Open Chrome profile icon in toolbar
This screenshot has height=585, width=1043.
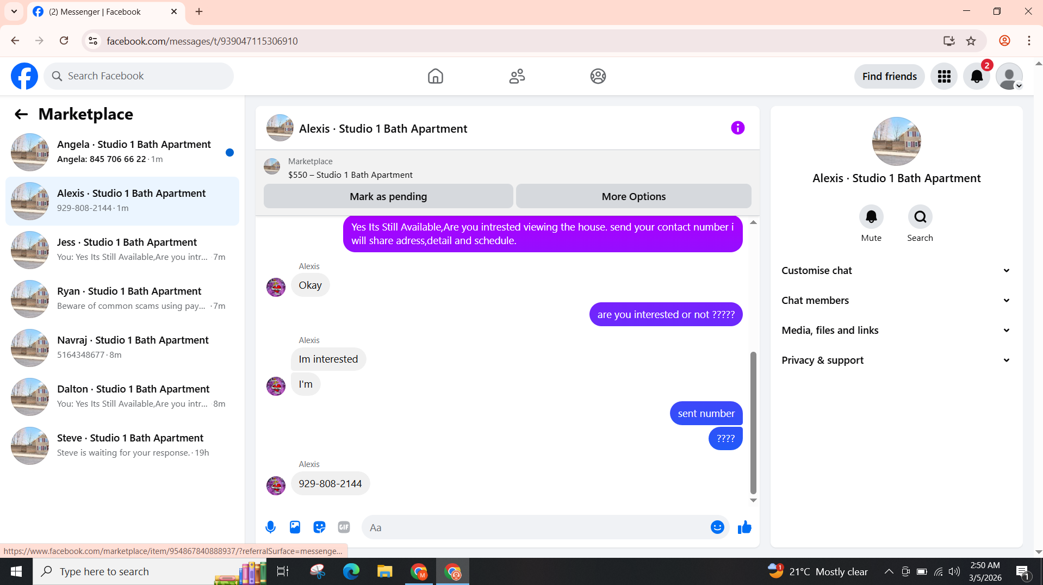[x=1004, y=41]
